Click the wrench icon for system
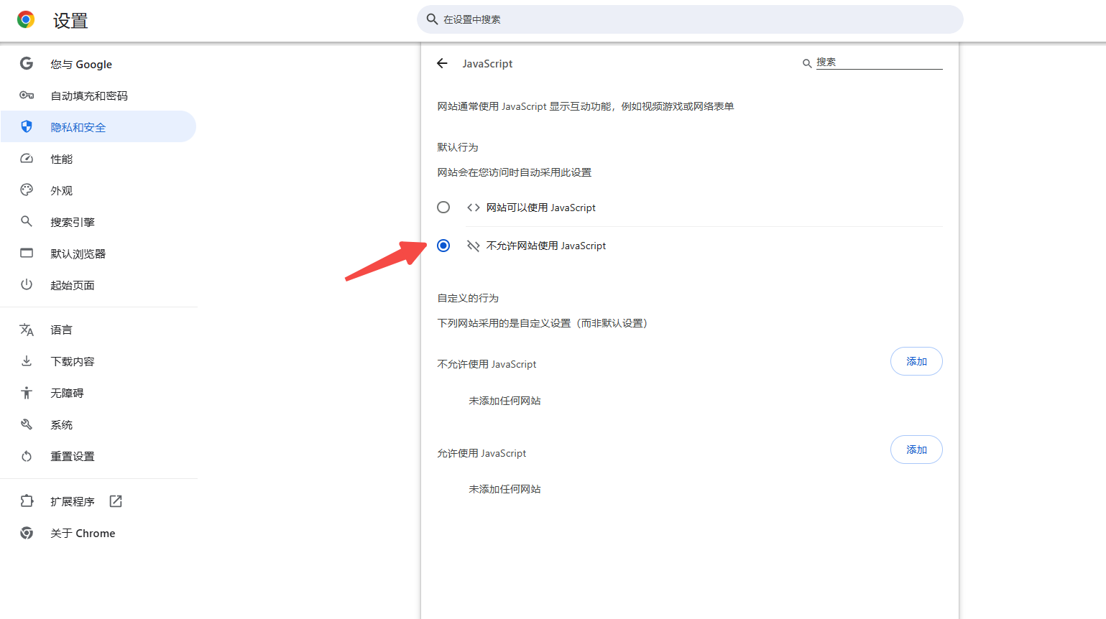This screenshot has width=1106, height=619. point(27,424)
